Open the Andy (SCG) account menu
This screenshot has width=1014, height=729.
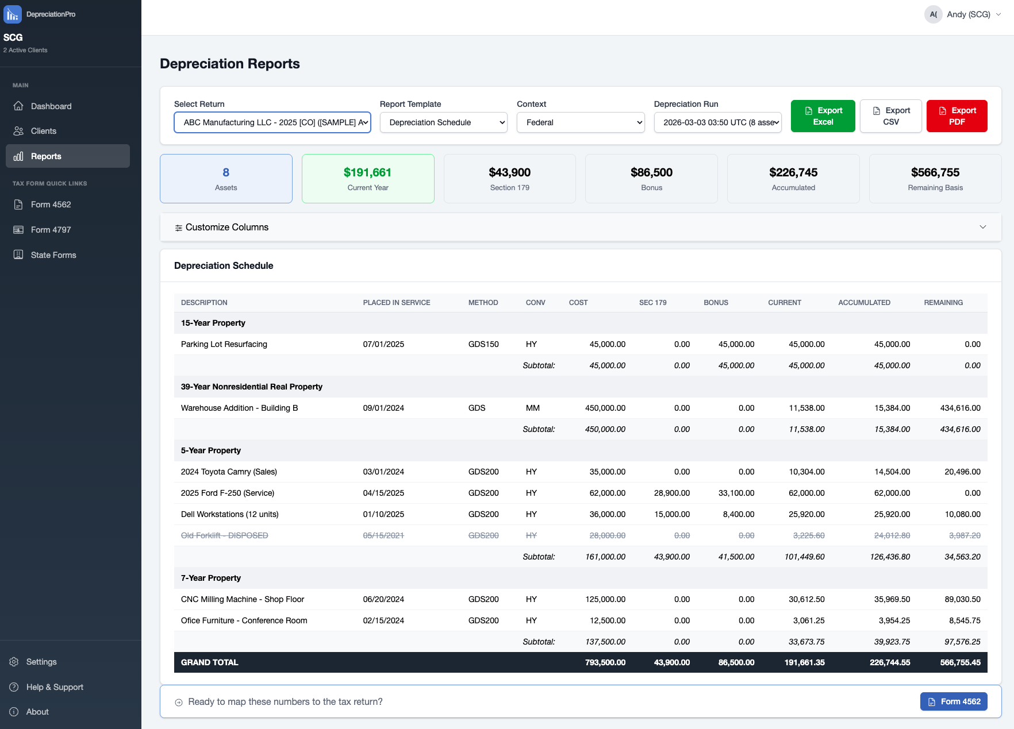(x=963, y=14)
